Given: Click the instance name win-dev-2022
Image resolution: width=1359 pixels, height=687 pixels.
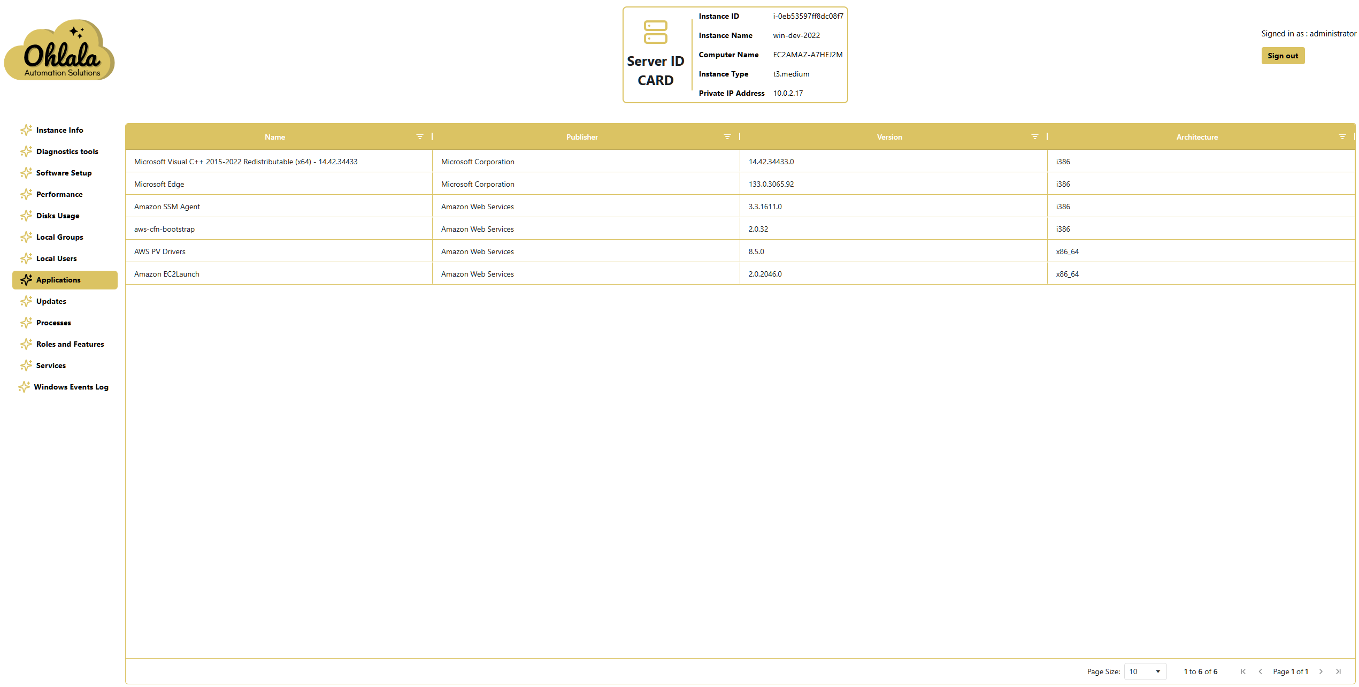Looking at the screenshot, I should [796, 35].
